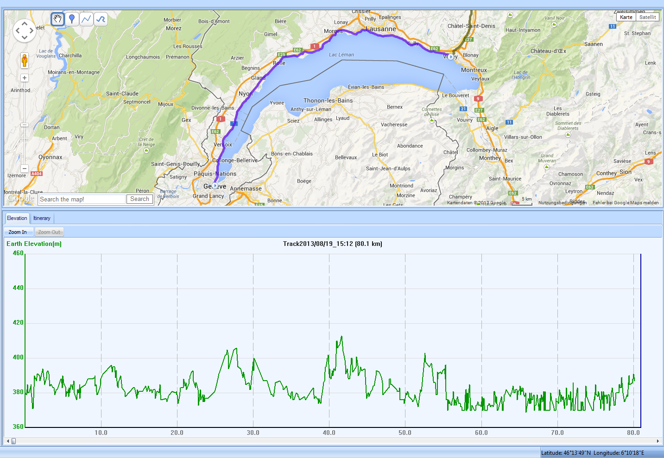
Task: Pan the map right with the arrow control
Action: tap(32, 31)
